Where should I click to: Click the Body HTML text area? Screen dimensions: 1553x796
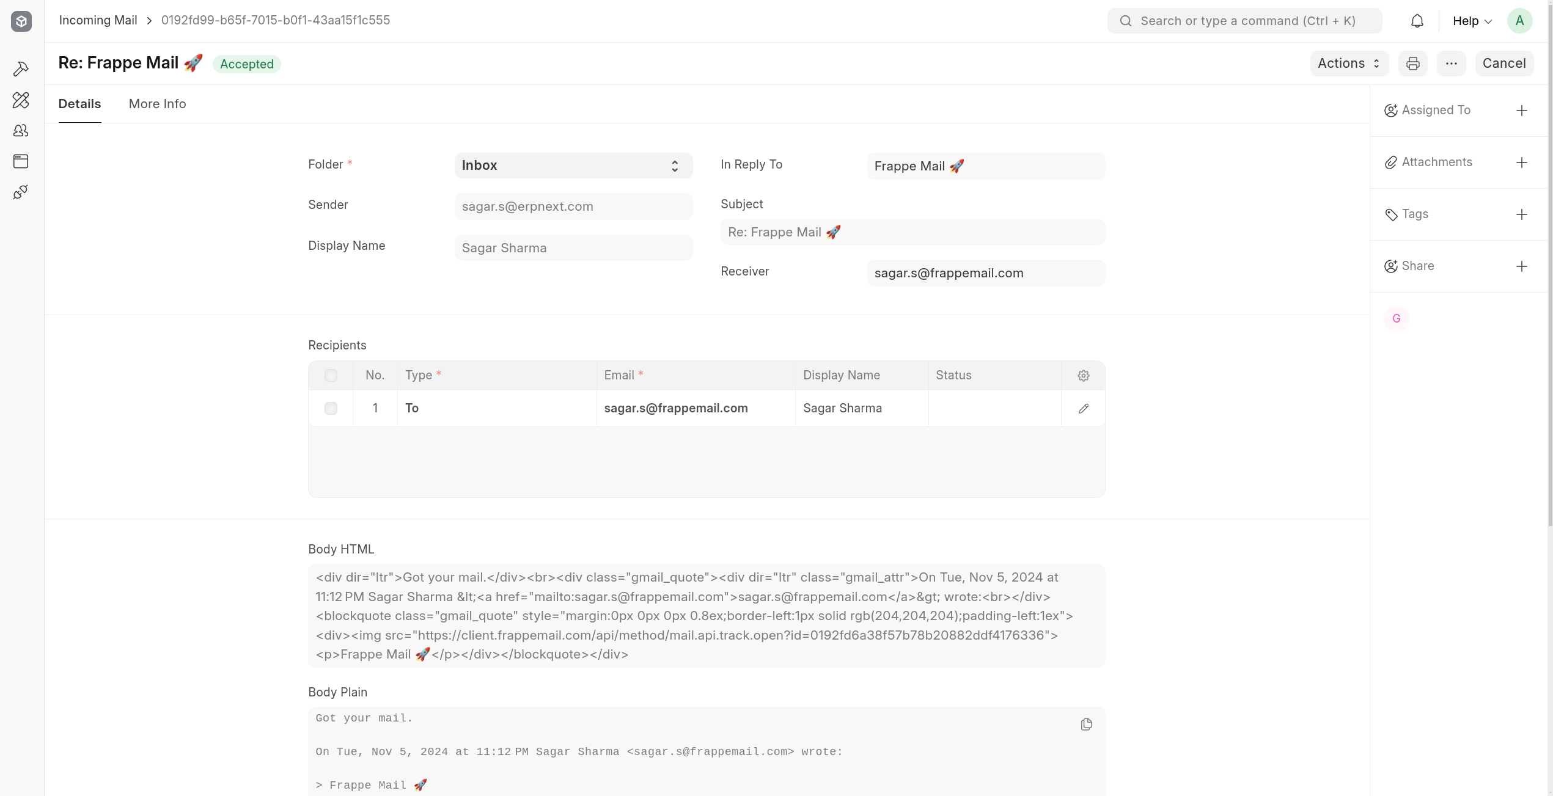tap(707, 616)
